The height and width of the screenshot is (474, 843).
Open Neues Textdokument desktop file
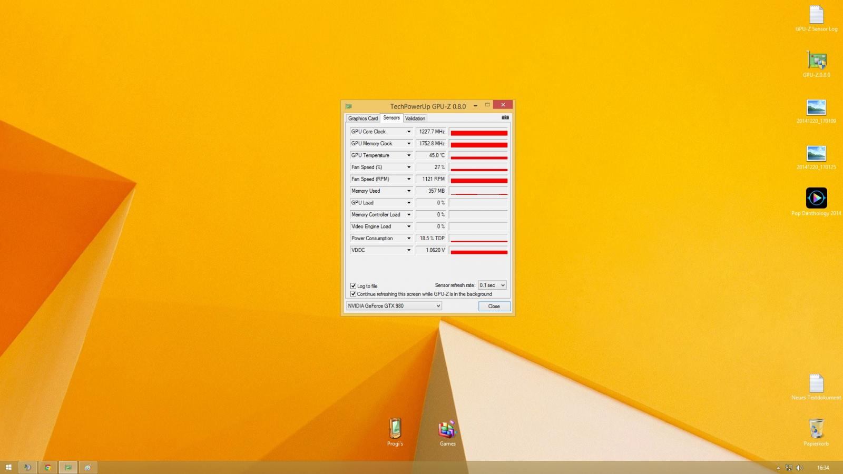click(x=816, y=387)
